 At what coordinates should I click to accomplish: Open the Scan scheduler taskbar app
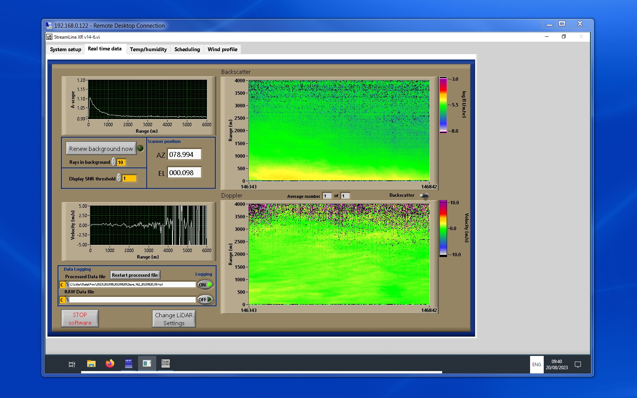point(166,364)
